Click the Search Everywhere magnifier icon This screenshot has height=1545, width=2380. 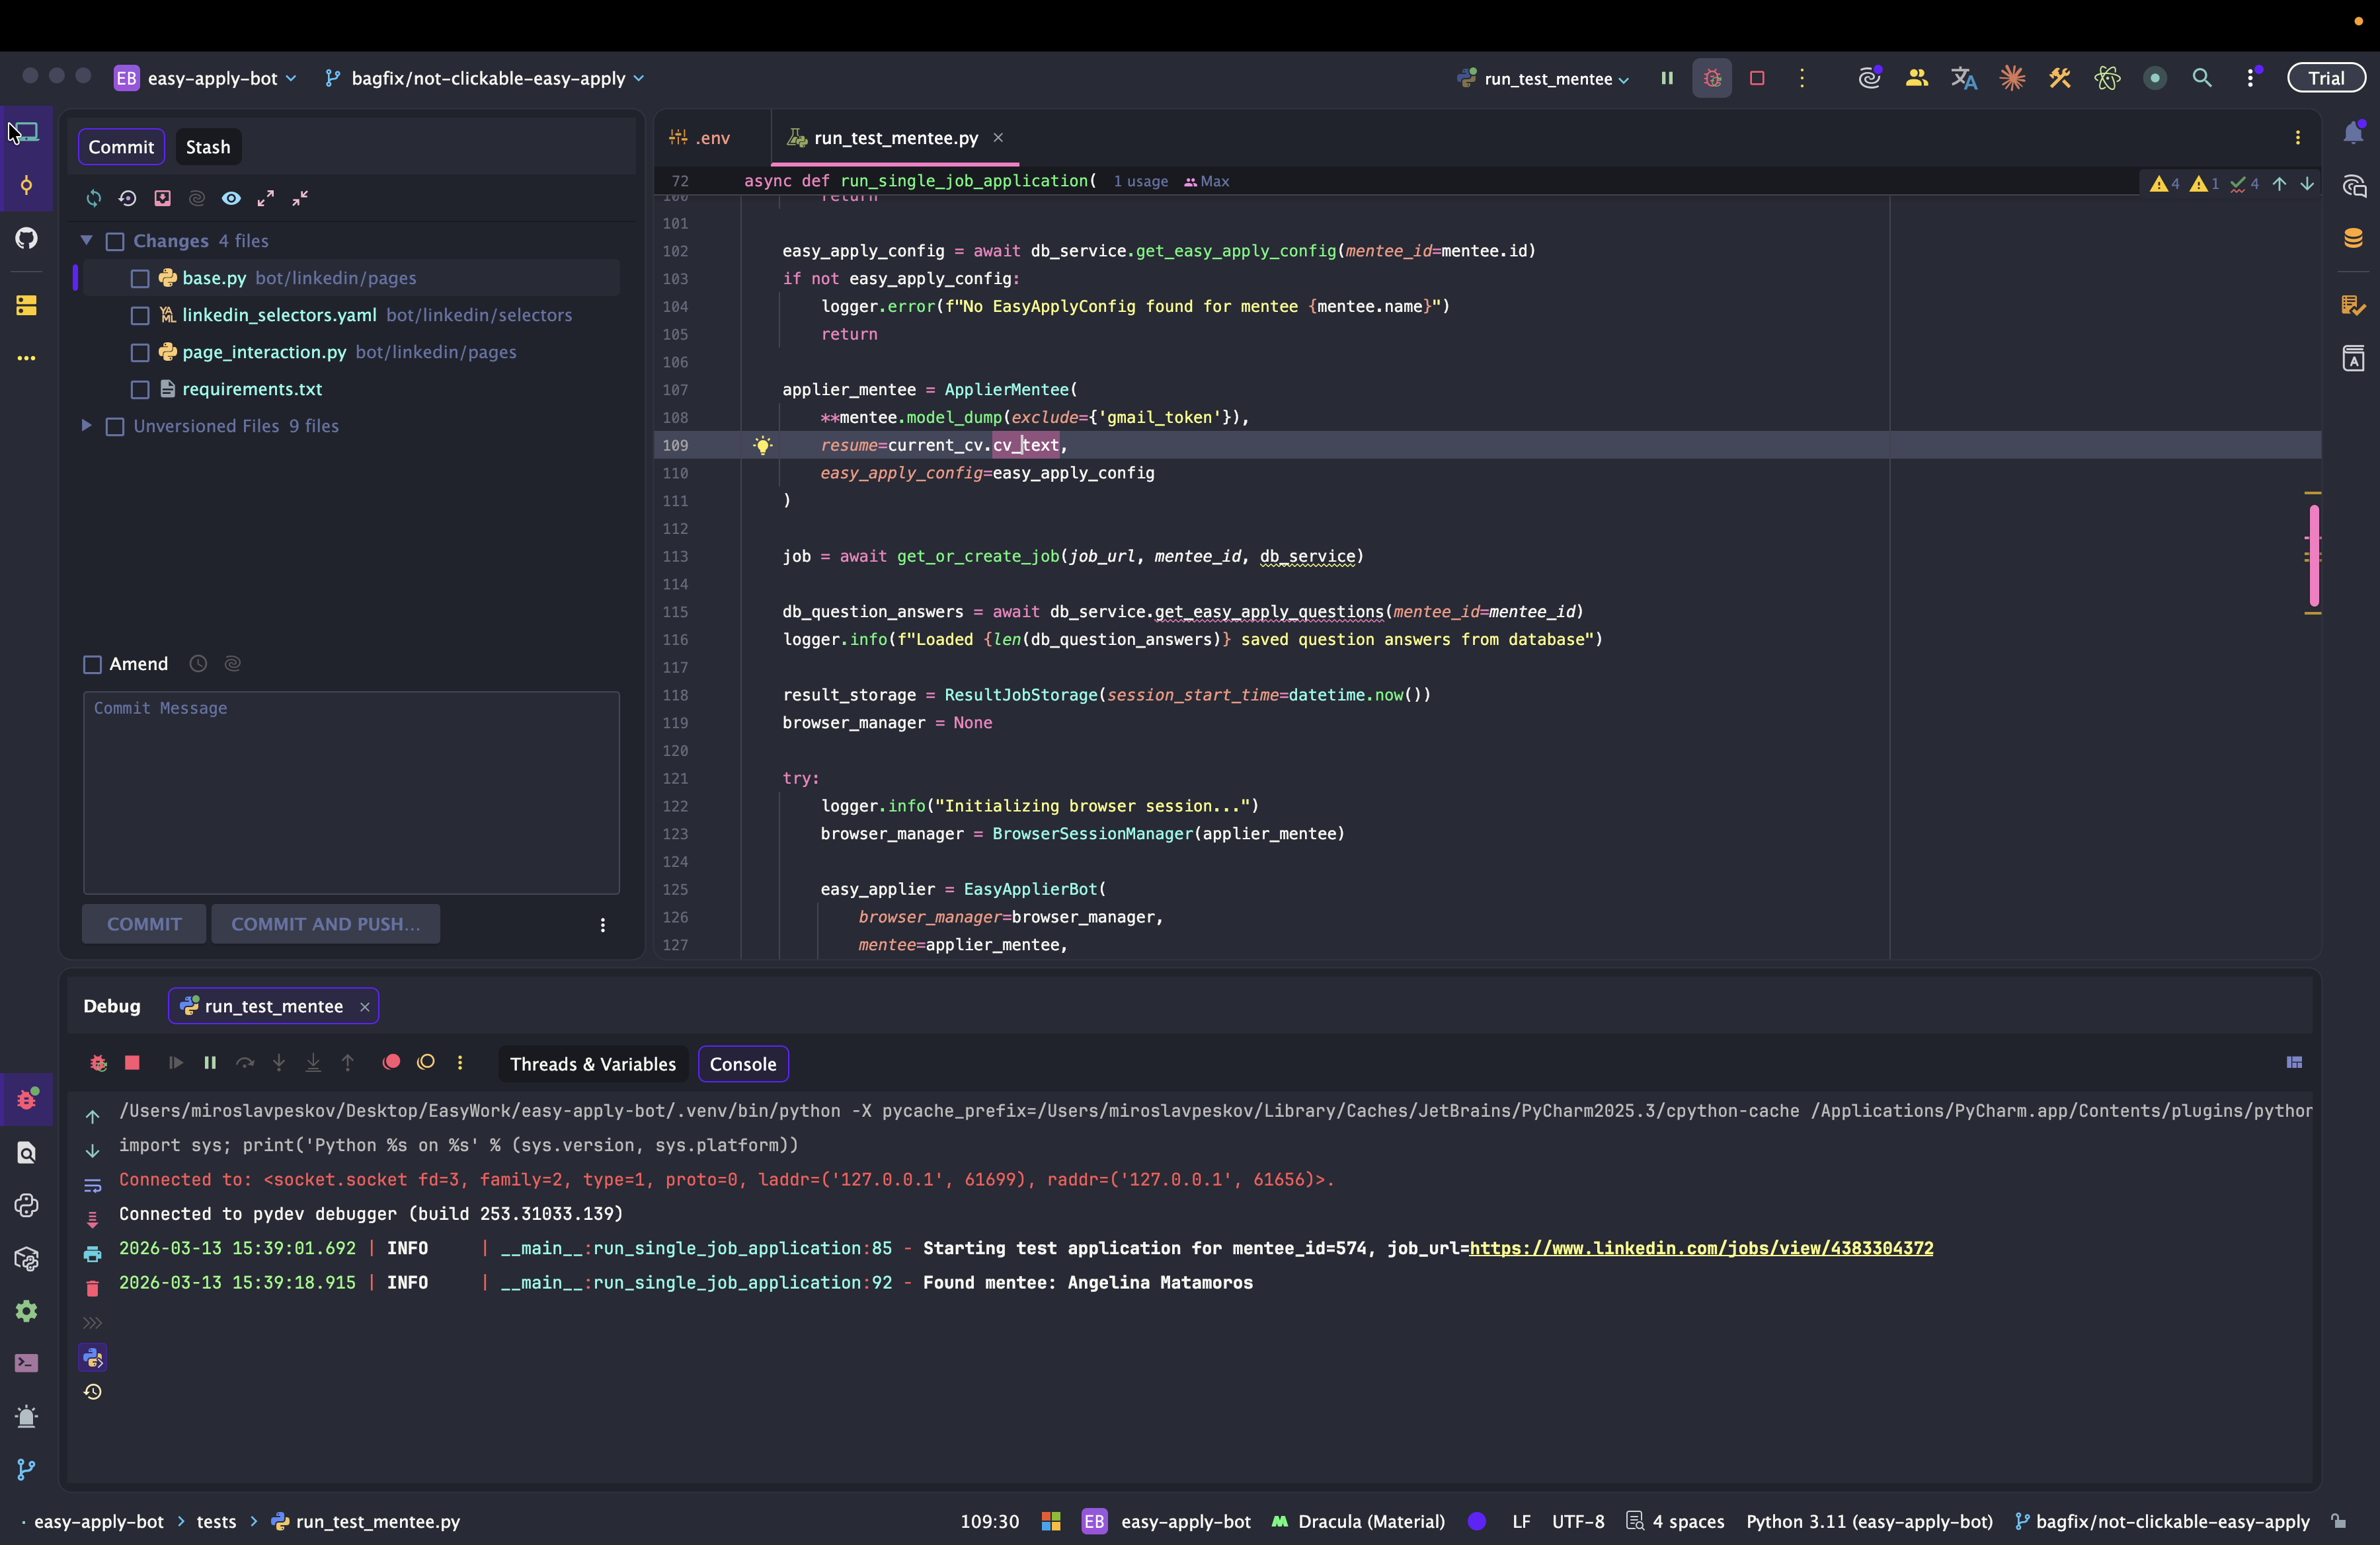click(x=2202, y=78)
